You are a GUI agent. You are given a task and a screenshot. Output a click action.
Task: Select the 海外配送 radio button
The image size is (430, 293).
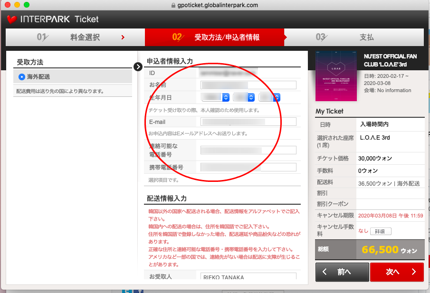coord(22,77)
